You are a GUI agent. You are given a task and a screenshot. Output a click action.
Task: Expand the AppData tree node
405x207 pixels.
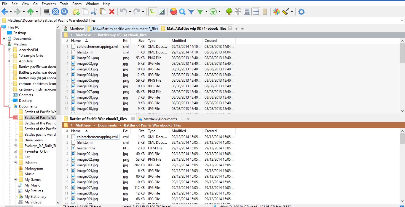click(9, 61)
